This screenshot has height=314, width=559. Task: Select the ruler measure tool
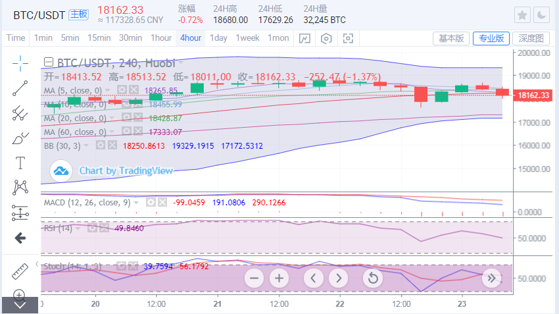pyautogui.click(x=20, y=271)
